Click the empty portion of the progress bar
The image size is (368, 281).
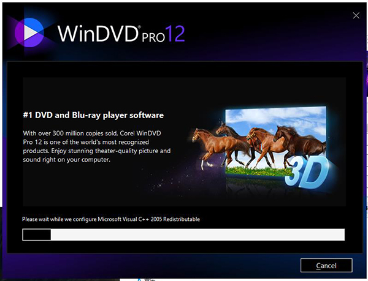point(196,235)
